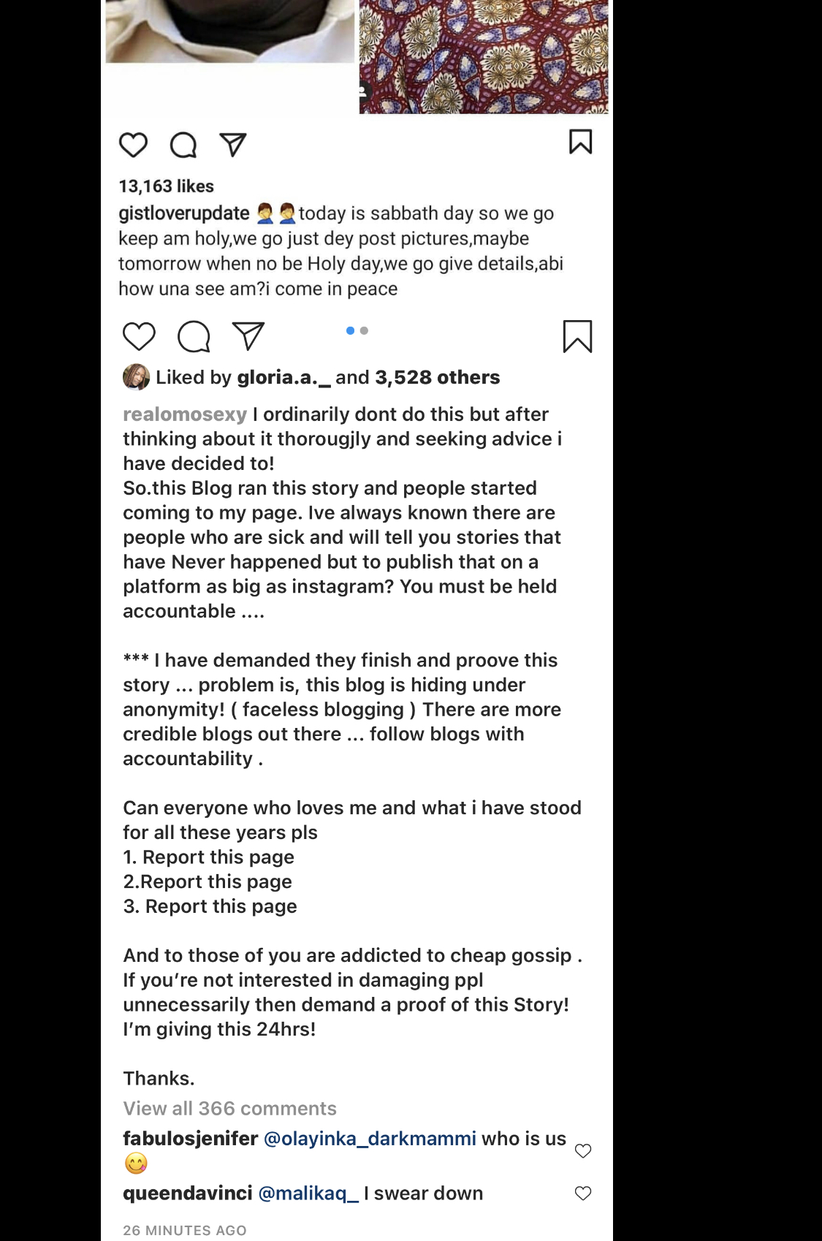Open queendavinci's profile from comment

pyautogui.click(x=188, y=1193)
